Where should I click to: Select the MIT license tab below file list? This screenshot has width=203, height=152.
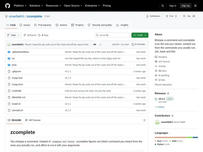point(33,120)
